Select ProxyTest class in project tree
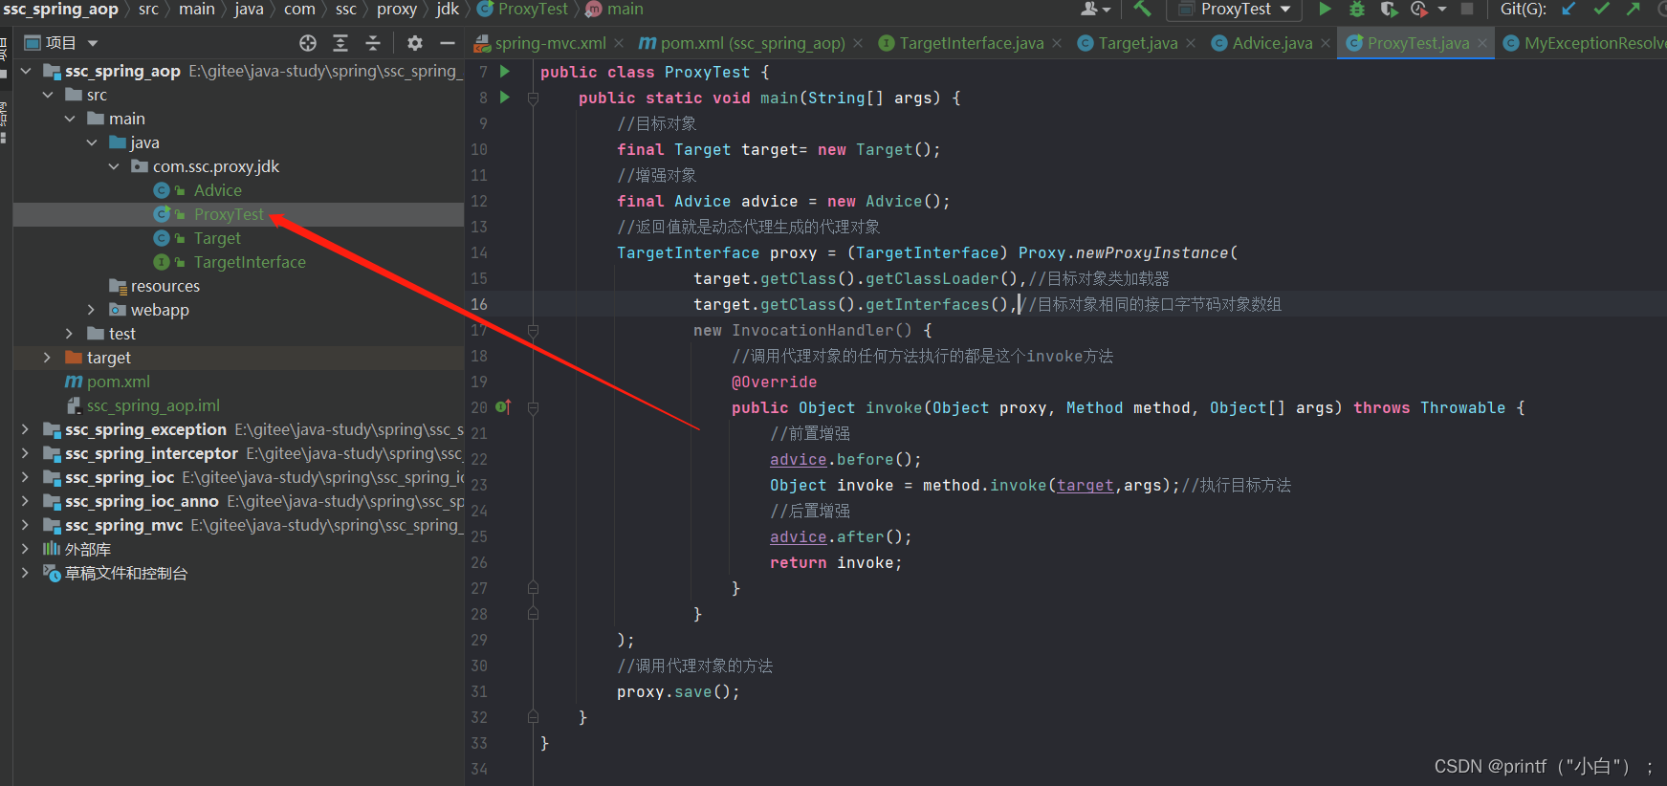This screenshot has height=786, width=1667. [229, 214]
